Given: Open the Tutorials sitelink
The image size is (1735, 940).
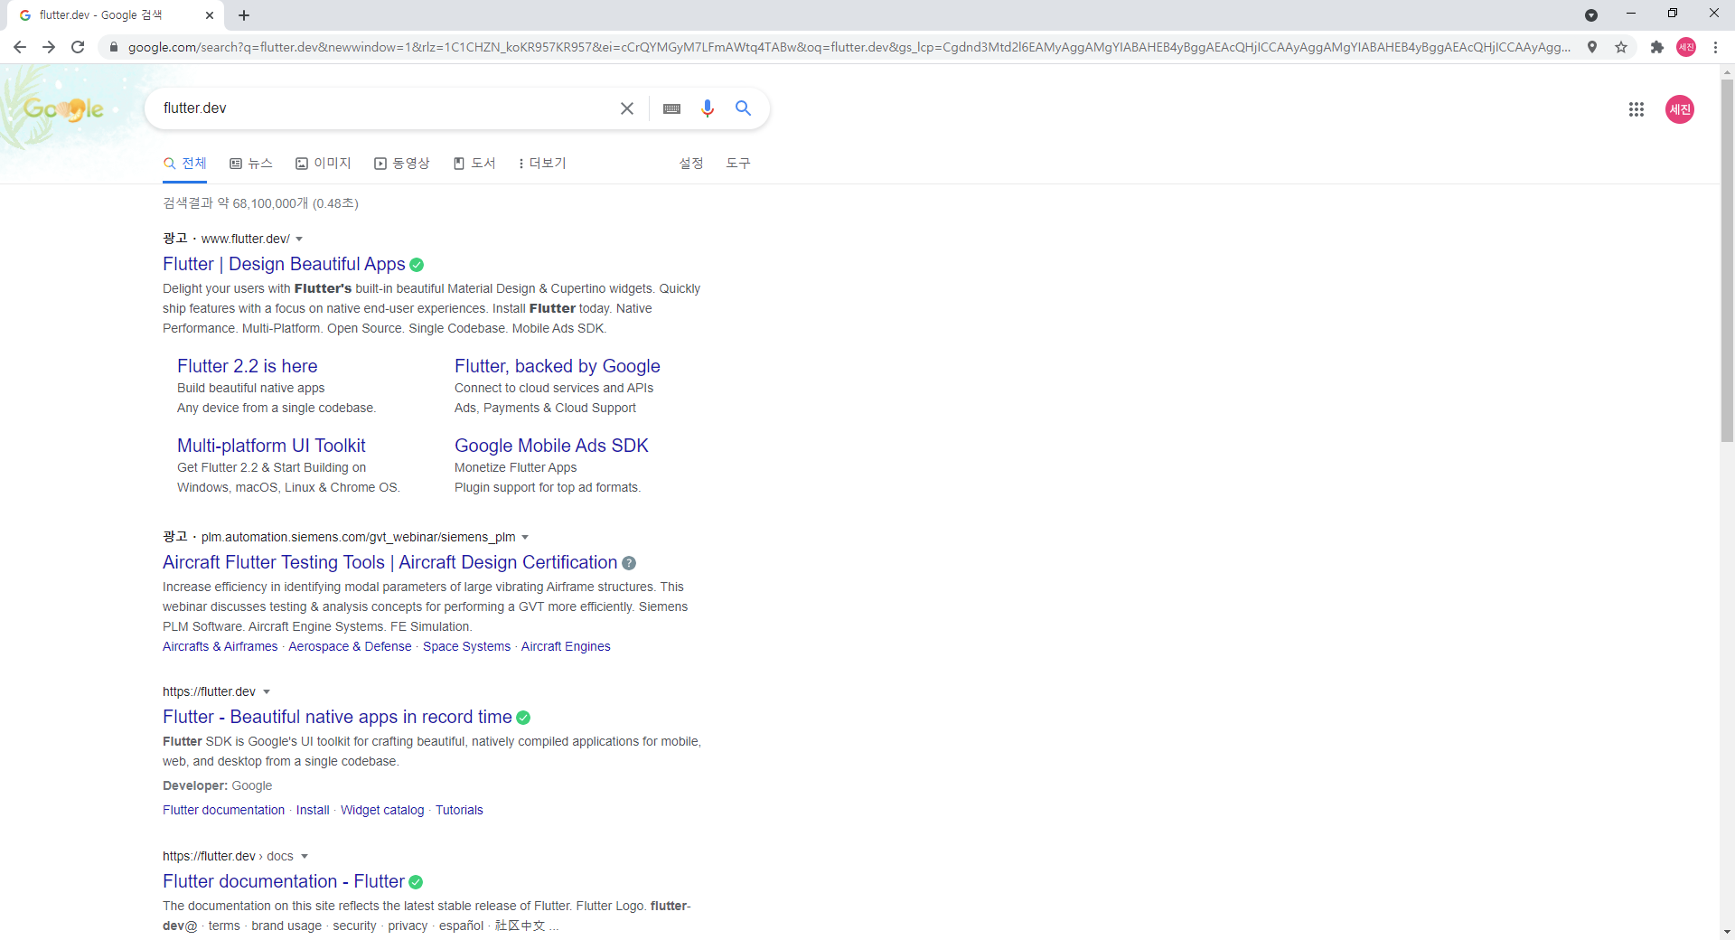Looking at the screenshot, I should [459, 810].
